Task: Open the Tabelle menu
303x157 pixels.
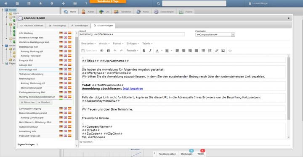Action: tap(147, 44)
